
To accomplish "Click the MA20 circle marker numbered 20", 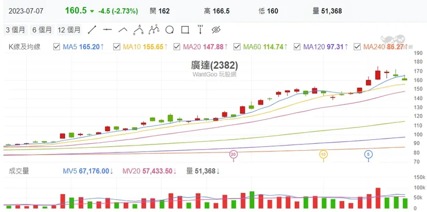I will pos(233,154).
